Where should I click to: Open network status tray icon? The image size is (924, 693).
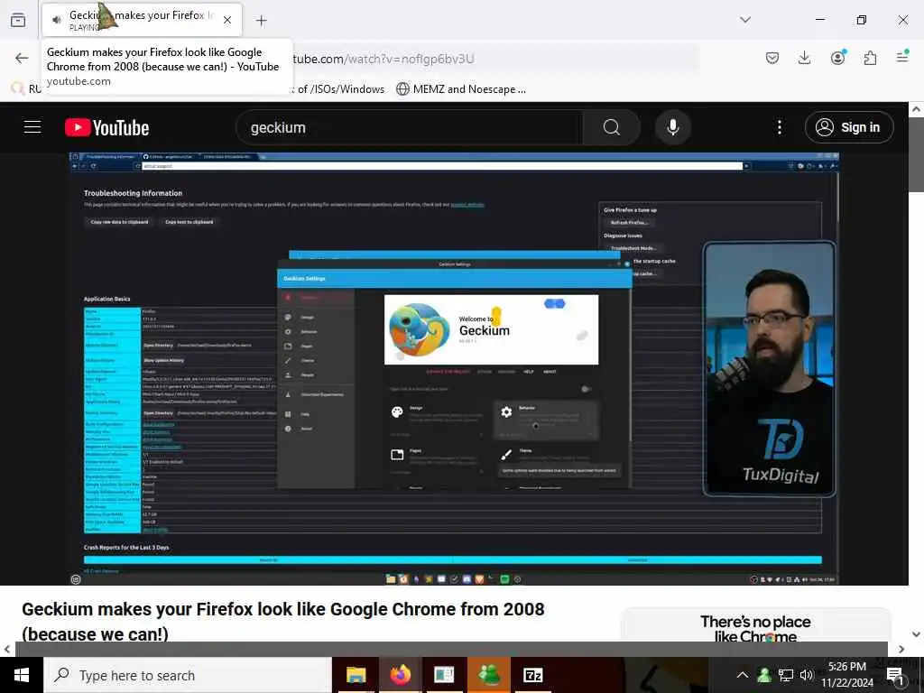point(786,675)
